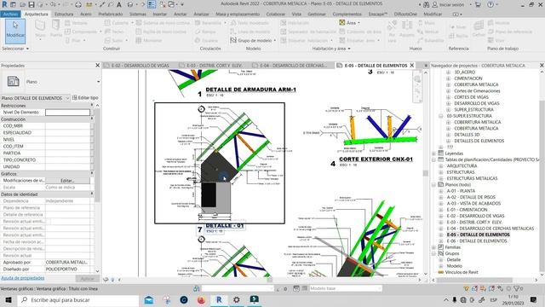Click the Open folder icon in quick access toolbar
This screenshot has height=307, width=545.
[x=23, y=4]
